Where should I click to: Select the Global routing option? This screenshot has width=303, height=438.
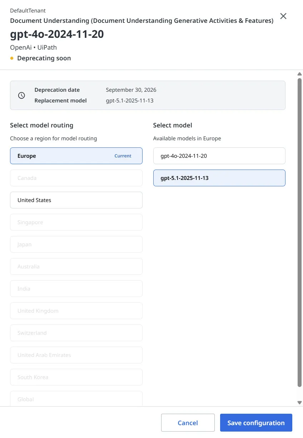click(76, 399)
